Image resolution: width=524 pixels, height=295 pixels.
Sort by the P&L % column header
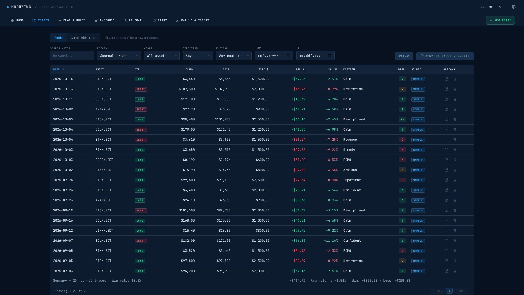coord(332,69)
